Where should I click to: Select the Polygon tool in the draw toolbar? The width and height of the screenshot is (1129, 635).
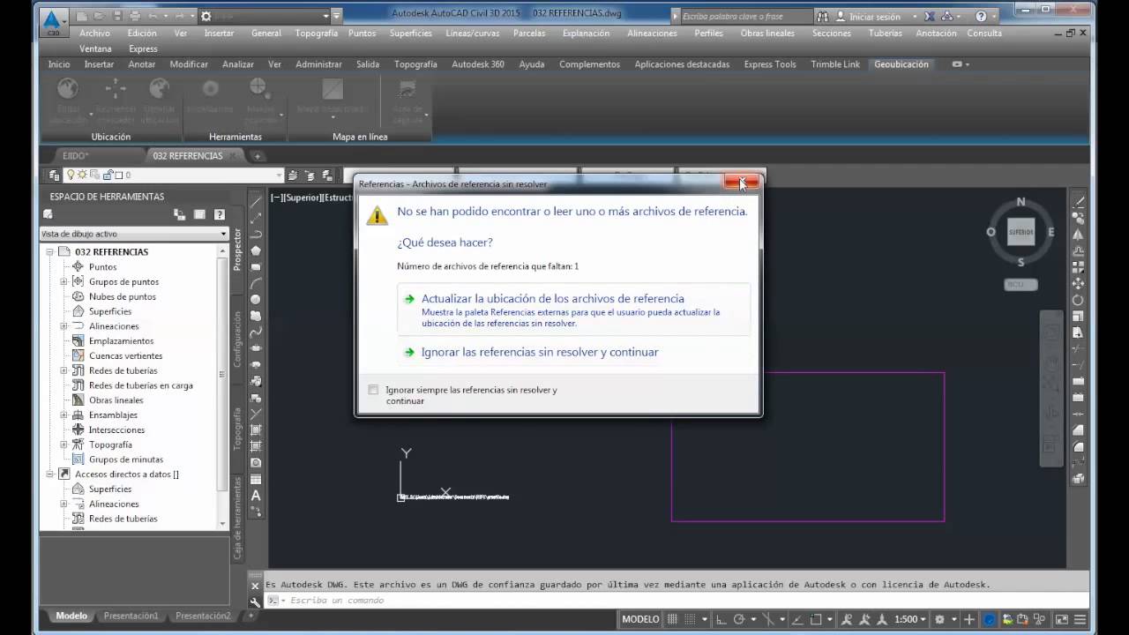[x=256, y=250]
